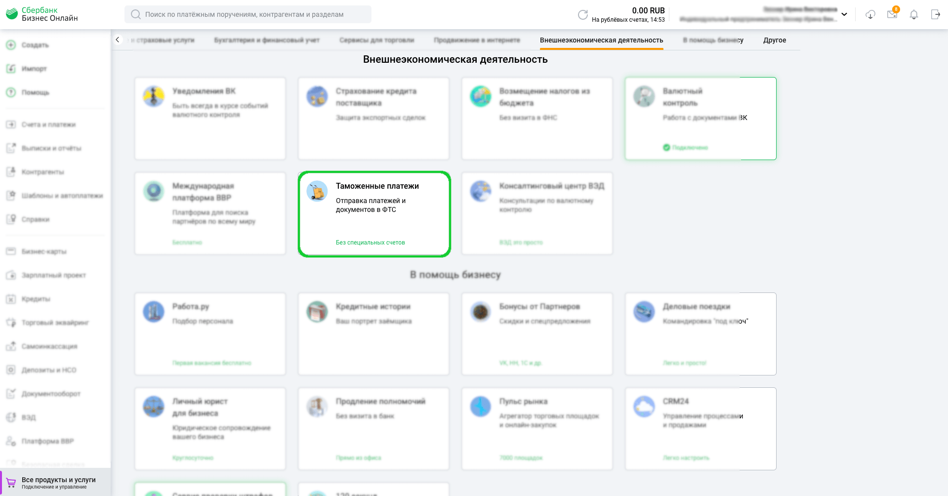This screenshot has height=496, width=948.
Task: Open the downloads cloud icon
Action: pos(870,15)
